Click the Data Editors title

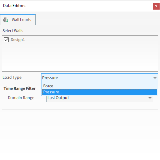tap(14, 6)
